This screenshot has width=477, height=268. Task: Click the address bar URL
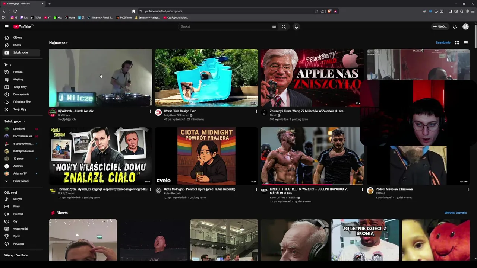pyautogui.click(x=163, y=11)
